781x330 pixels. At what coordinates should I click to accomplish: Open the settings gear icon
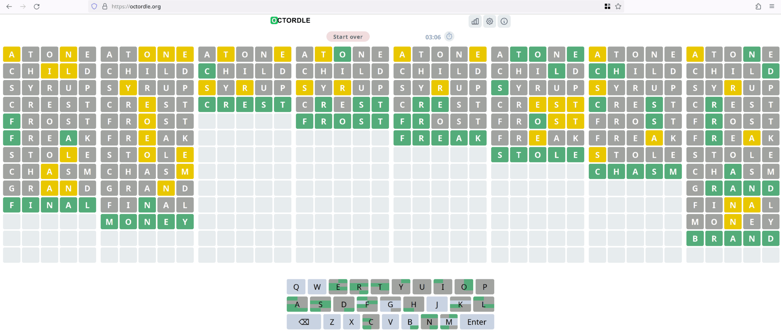click(489, 21)
